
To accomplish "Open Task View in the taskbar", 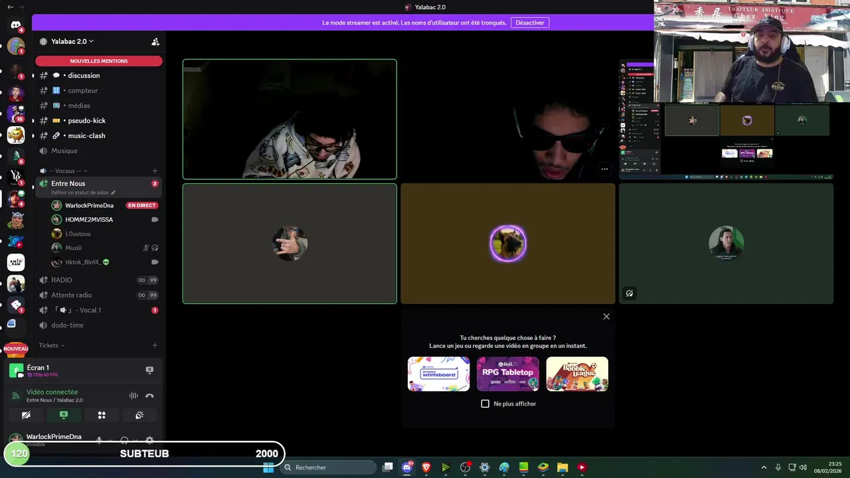I will point(388,467).
